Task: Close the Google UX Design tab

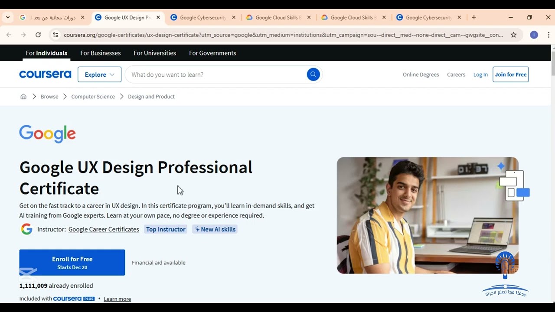Action: (158, 17)
